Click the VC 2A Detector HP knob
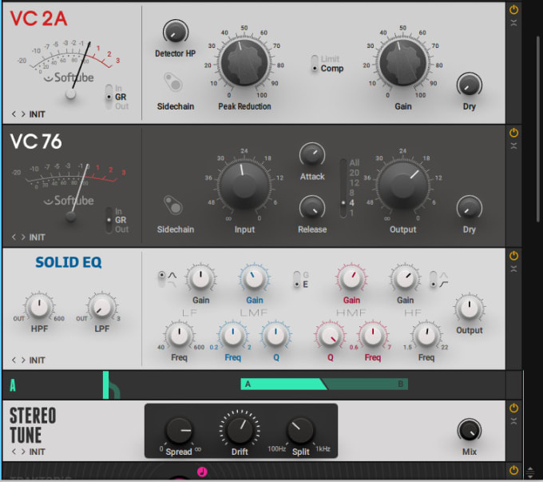 coord(176,31)
